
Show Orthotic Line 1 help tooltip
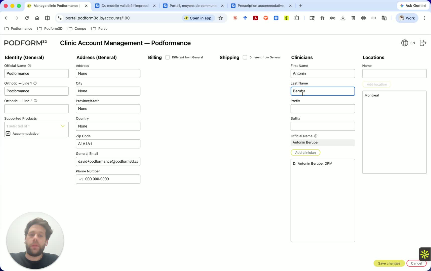pyautogui.click(x=35, y=83)
